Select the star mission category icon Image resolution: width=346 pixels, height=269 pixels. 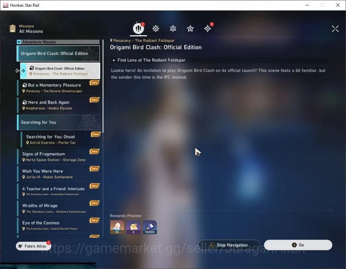click(190, 28)
